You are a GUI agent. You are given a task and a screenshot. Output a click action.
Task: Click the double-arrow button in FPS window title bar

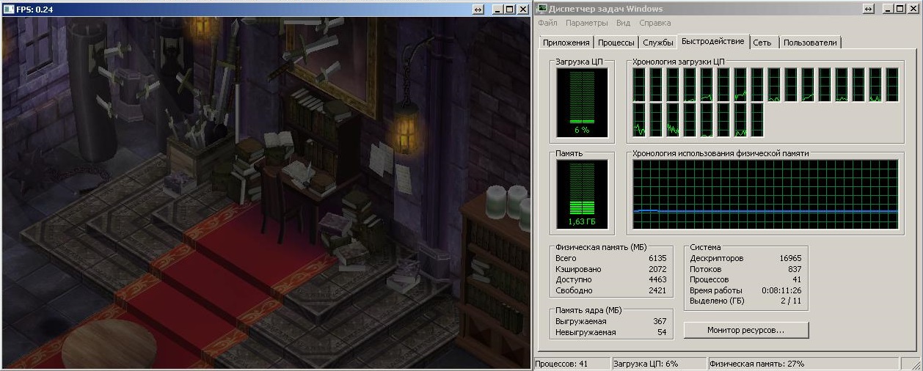click(x=478, y=9)
